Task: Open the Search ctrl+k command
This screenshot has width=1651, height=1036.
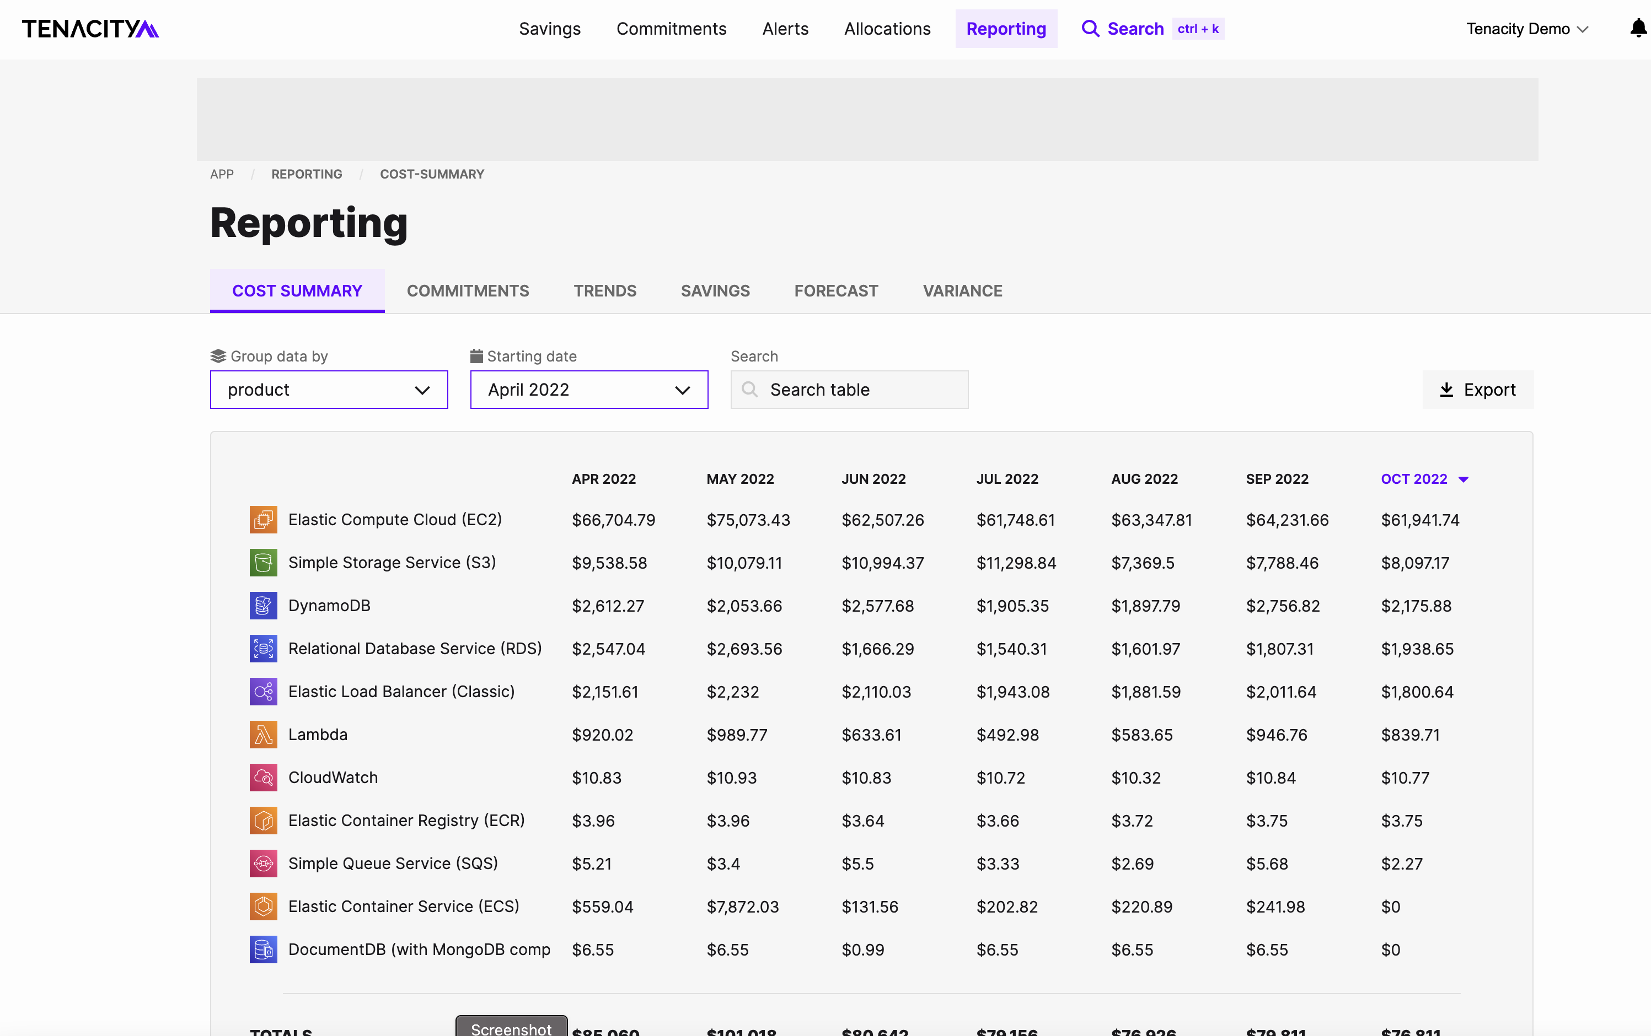Action: click(1153, 29)
